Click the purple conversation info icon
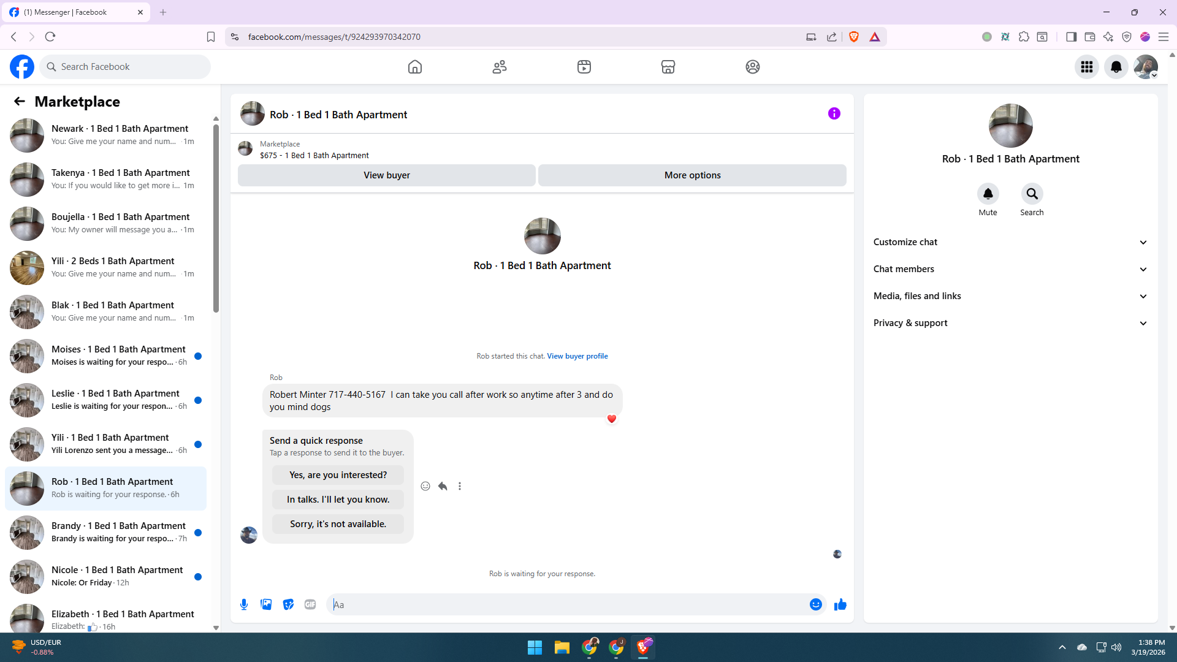This screenshot has height=662, width=1177. pos(834,113)
